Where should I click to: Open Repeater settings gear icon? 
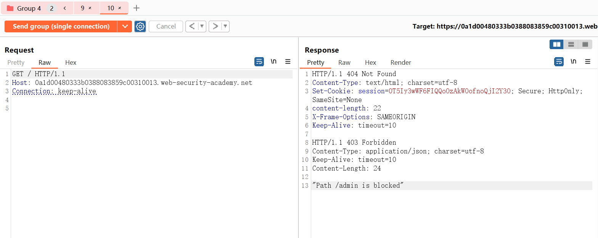(x=140, y=26)
